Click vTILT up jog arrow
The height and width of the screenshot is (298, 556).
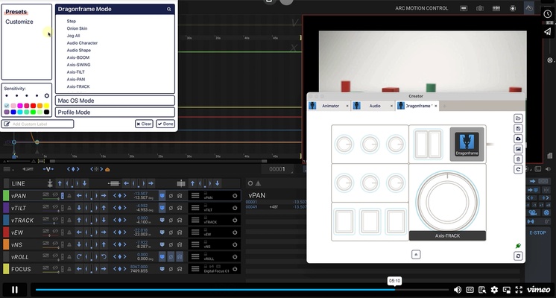pos(104,208)
